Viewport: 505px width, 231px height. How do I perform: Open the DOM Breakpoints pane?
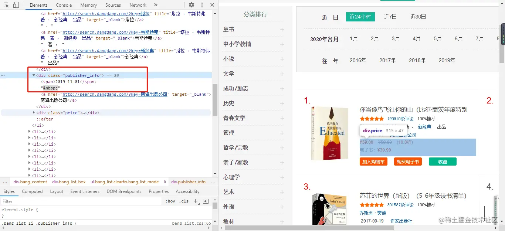click(x=124, y=191)
